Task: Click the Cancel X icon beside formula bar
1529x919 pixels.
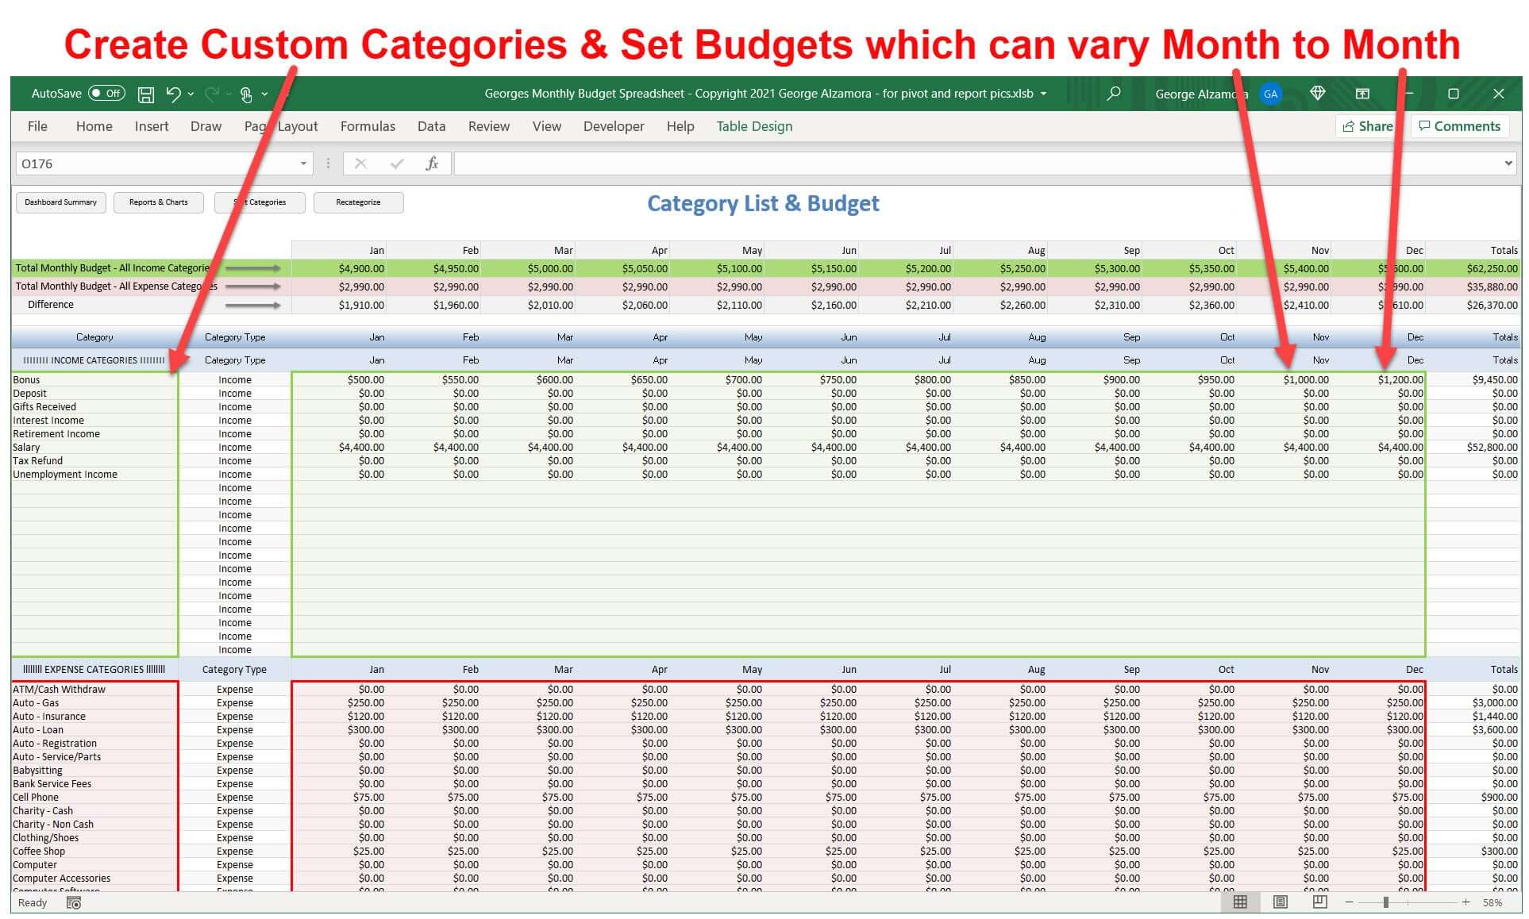Action: click(x=360, y=163)
